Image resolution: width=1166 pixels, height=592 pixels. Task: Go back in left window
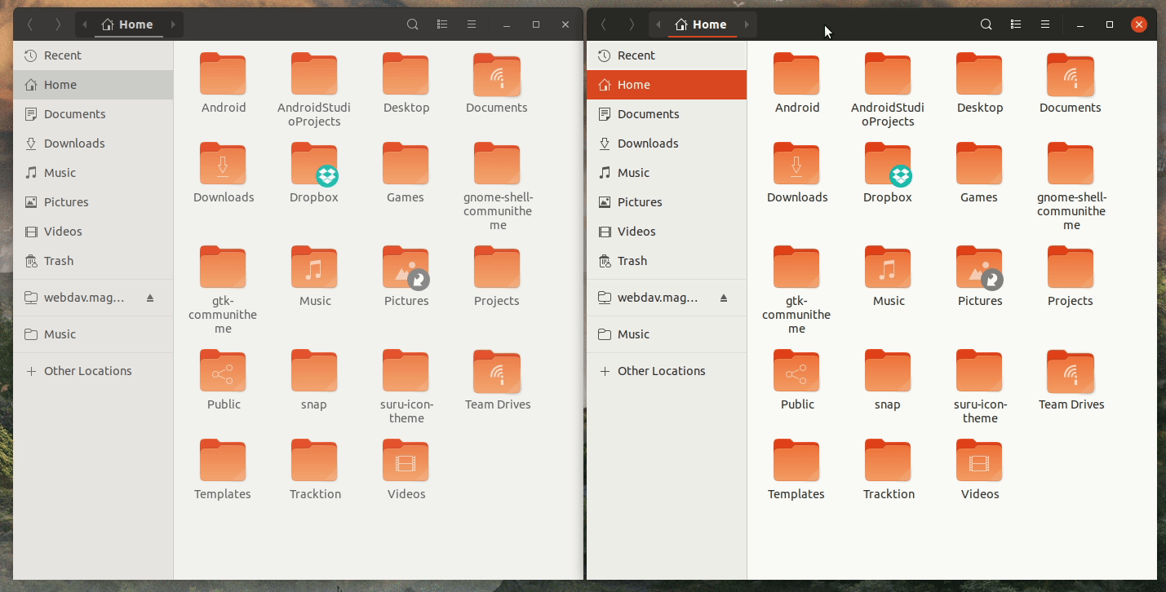pos(30,24)
